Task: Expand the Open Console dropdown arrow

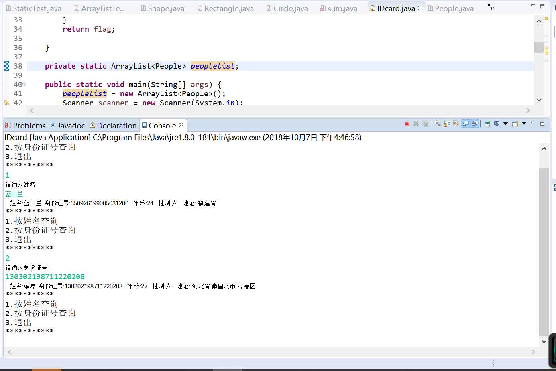Action: coord(524,124)
